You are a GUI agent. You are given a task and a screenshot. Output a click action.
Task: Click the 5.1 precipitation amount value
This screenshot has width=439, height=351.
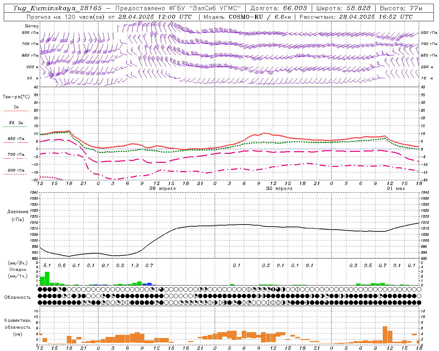tap(47, 265)
